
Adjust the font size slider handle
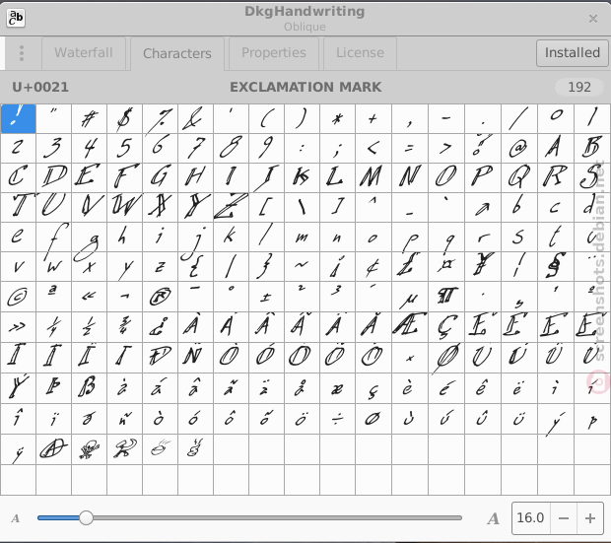pyautogui.click(x=86, y=518)
